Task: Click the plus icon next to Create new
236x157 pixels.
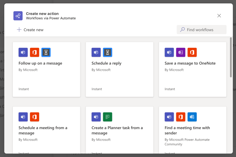Action: click(19, 30)
